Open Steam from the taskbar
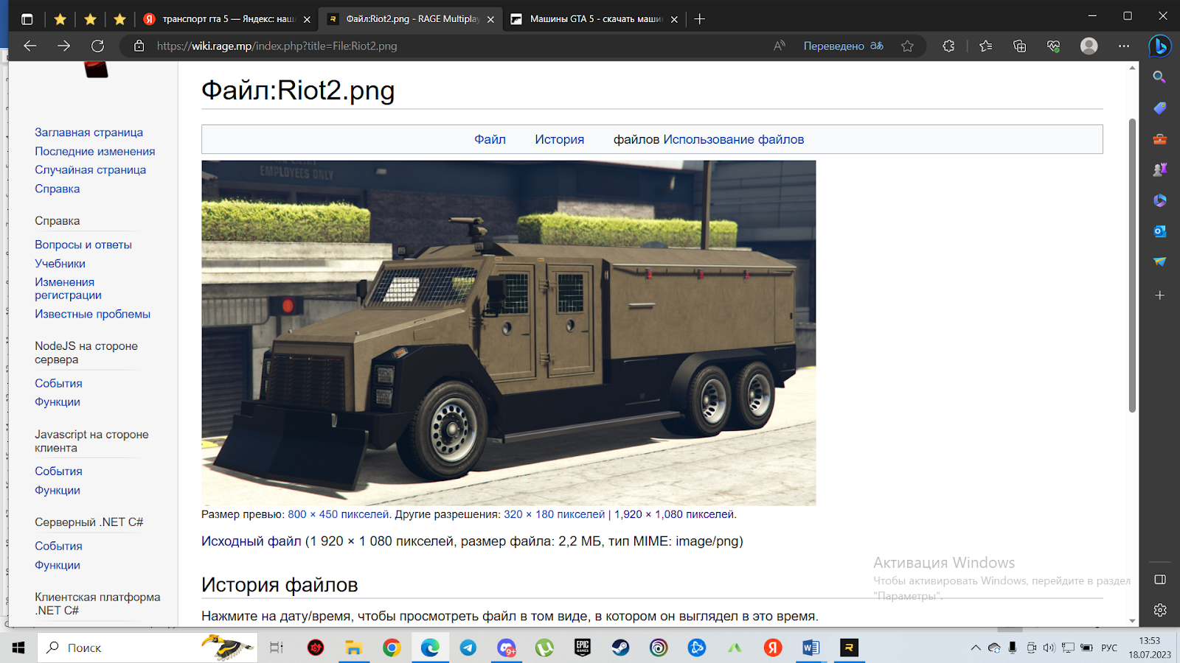The image size is (1180, 663). coord(620,648)
